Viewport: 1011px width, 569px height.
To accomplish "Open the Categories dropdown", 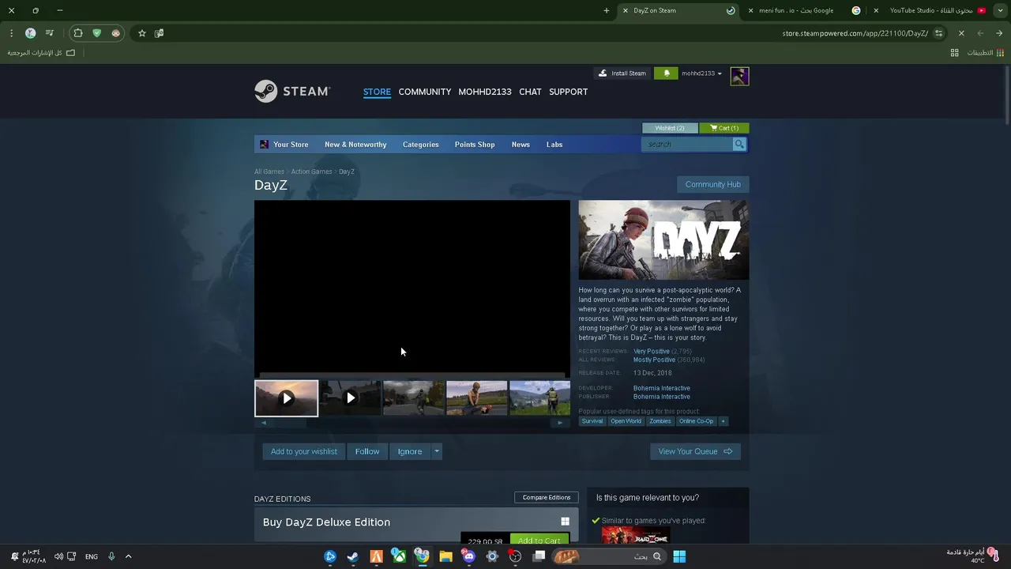I will [x=420, y=145].
